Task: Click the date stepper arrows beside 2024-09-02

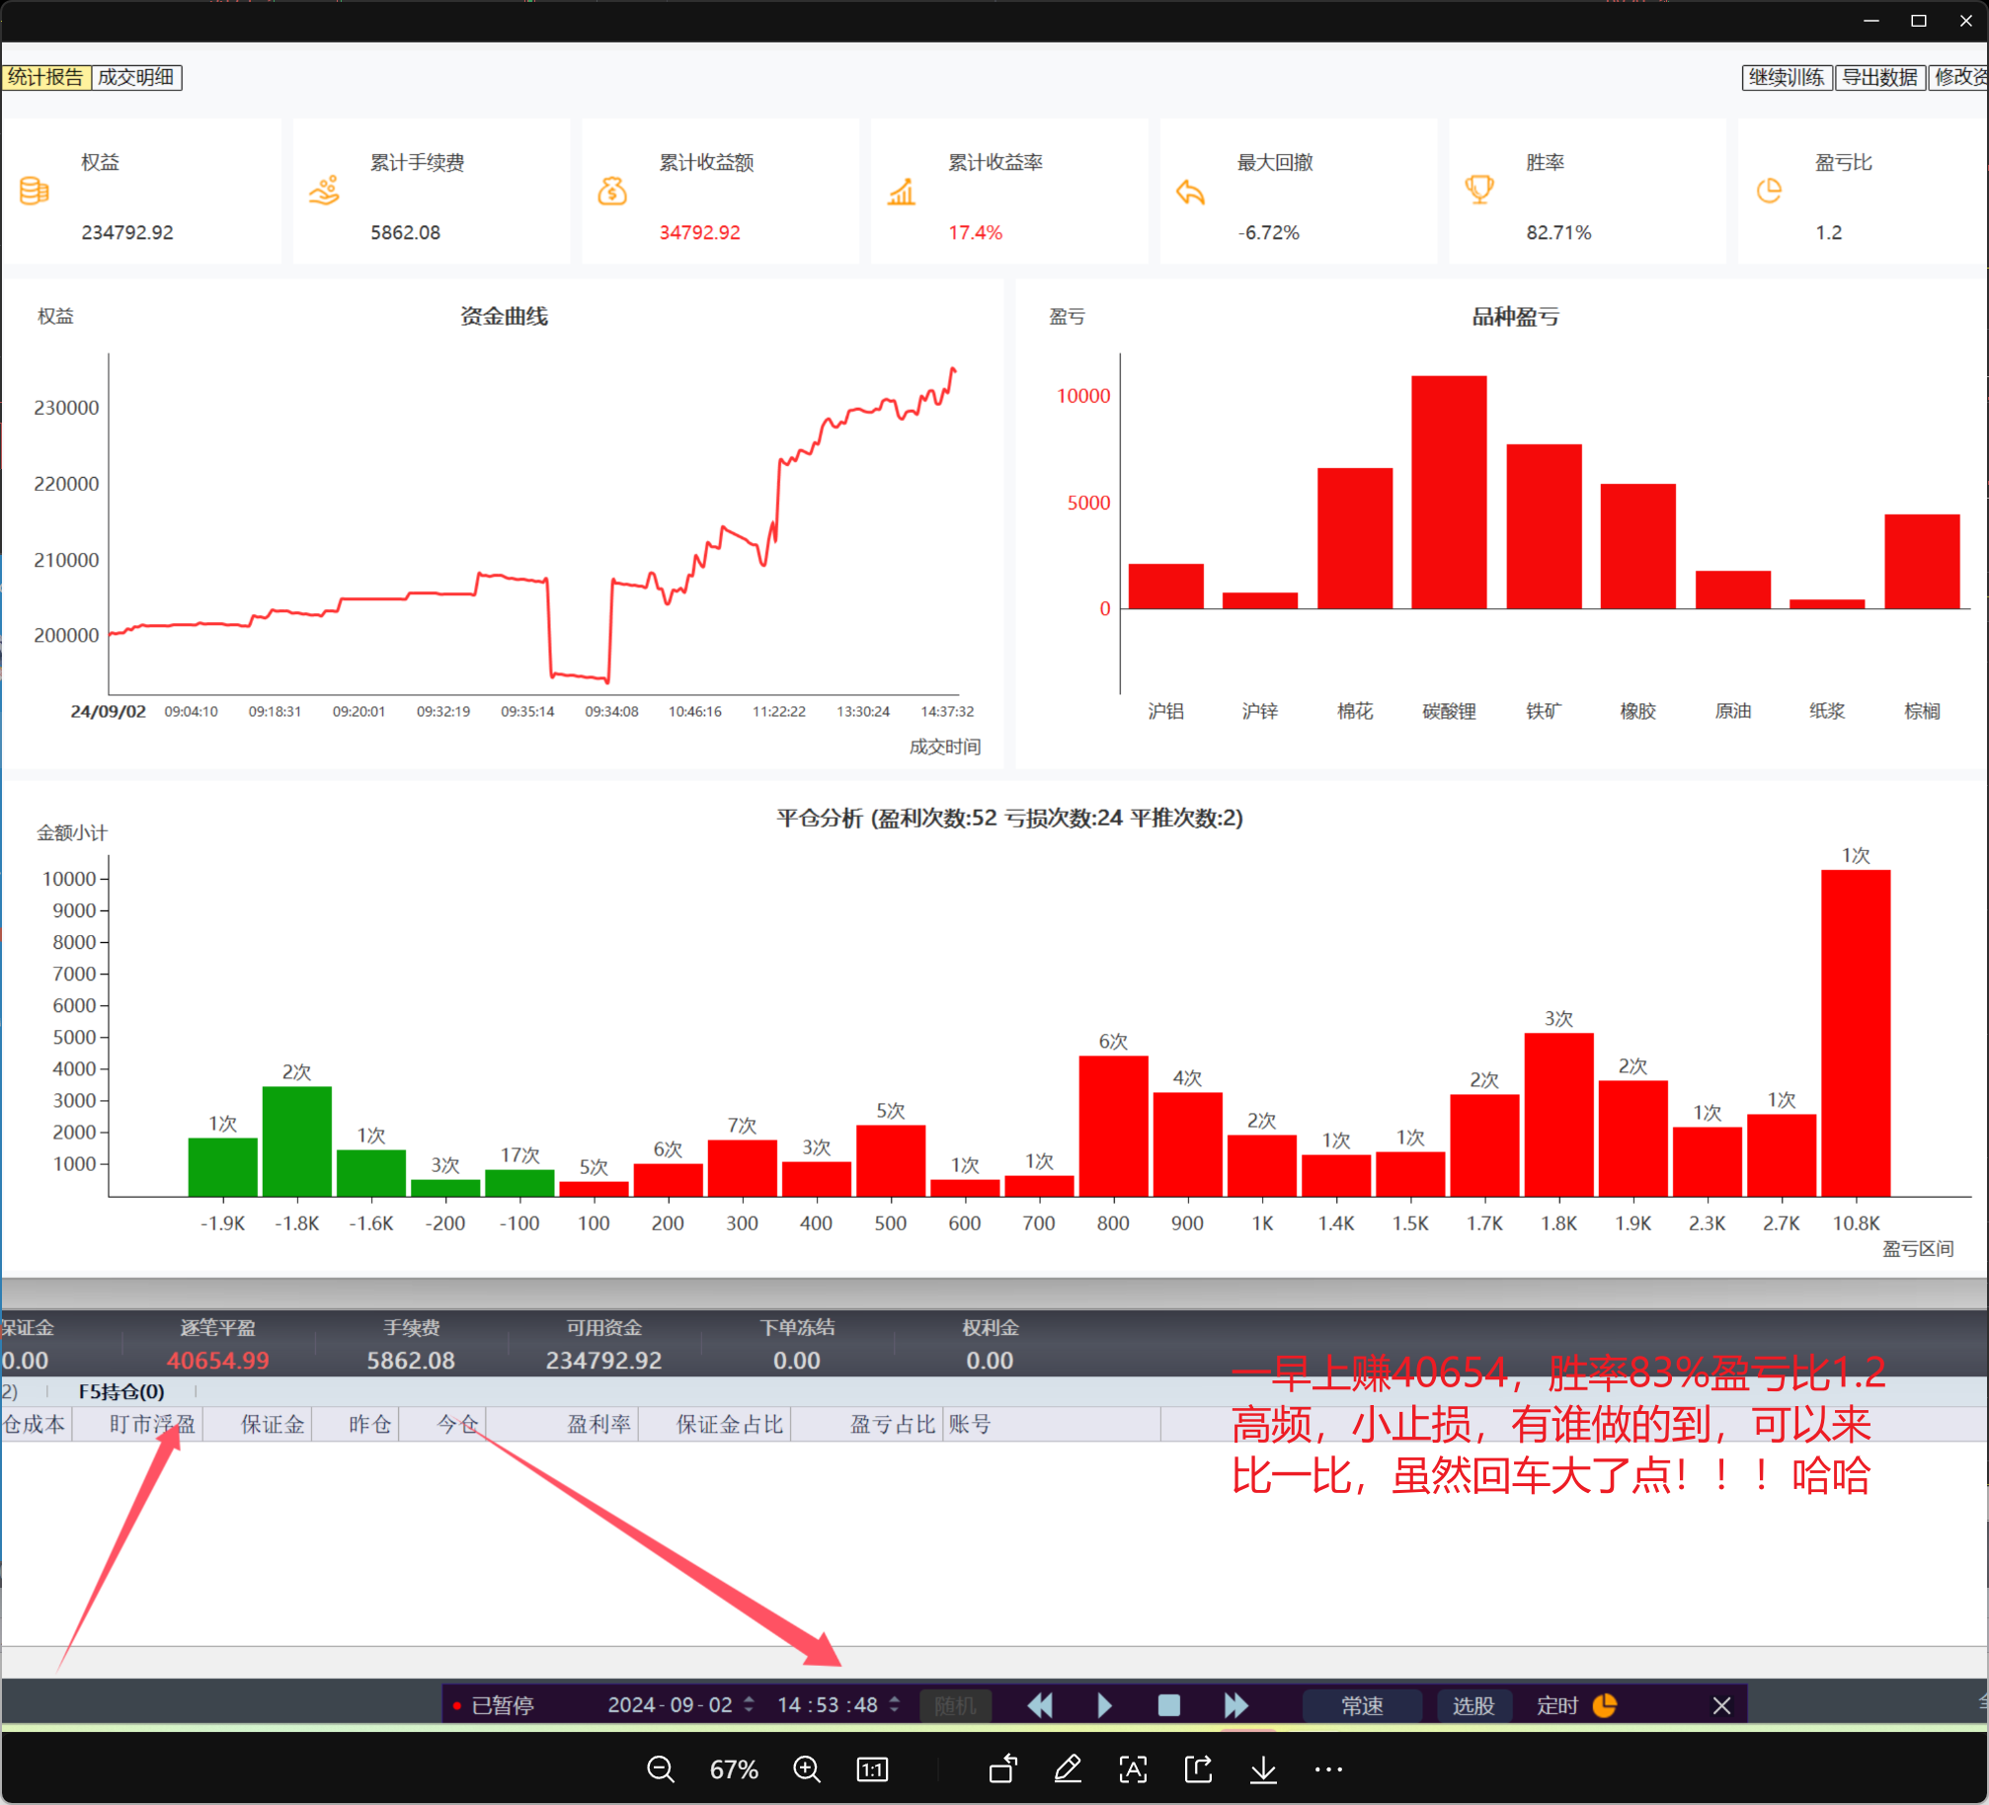Action: point(750,1704)
